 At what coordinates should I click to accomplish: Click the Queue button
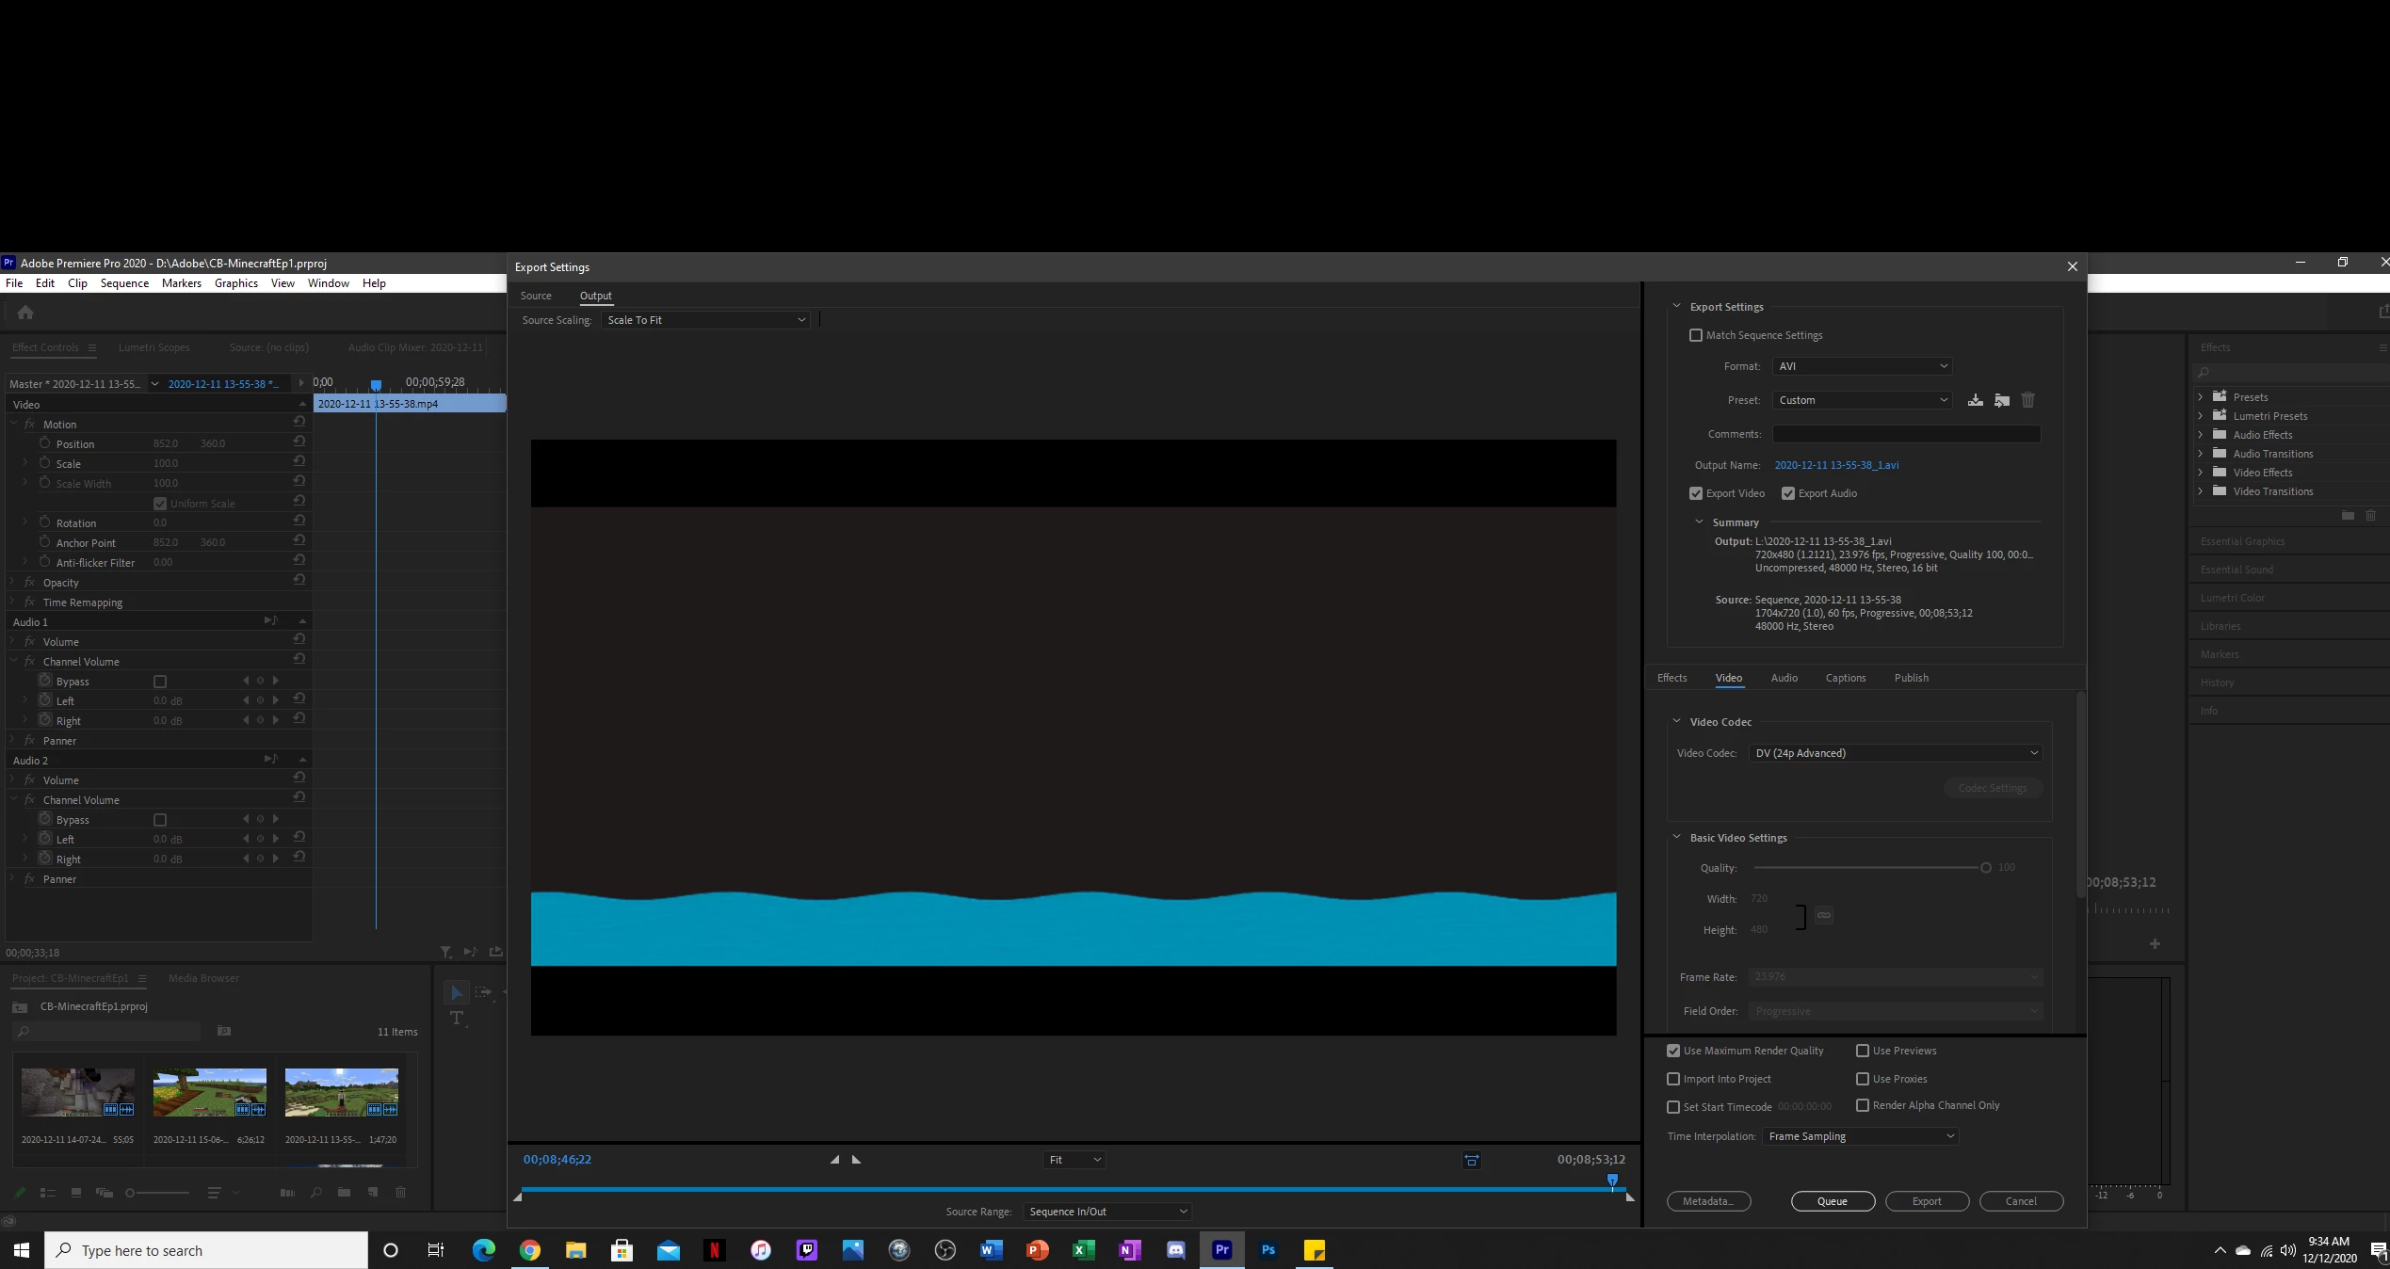click(1832, 1201)
